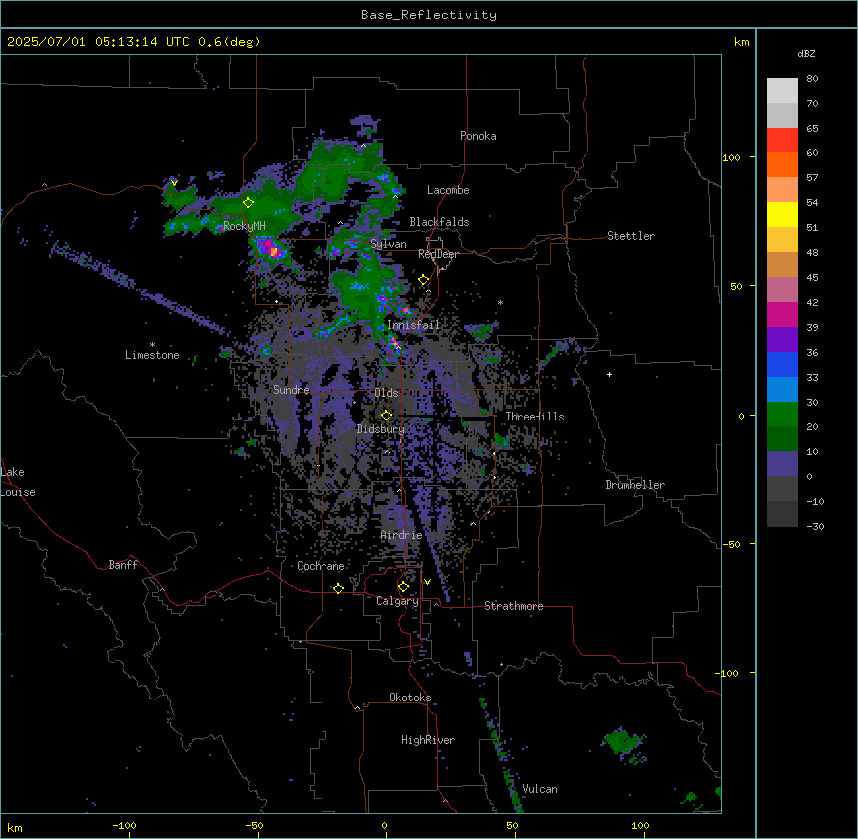Click the yellow diamond marker directly above Calgary
The image size is (858, 839).
click(x=403, y=587)
